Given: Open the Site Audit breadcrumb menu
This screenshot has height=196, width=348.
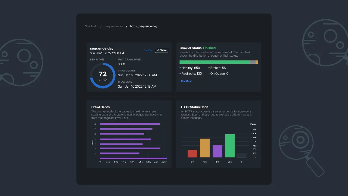Looking at the screenshot, I should click(91, 26).
